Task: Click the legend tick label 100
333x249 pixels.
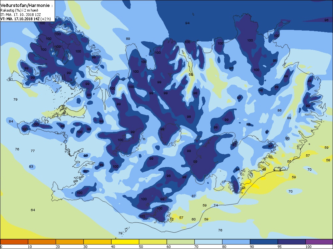Action: [308, 247]
